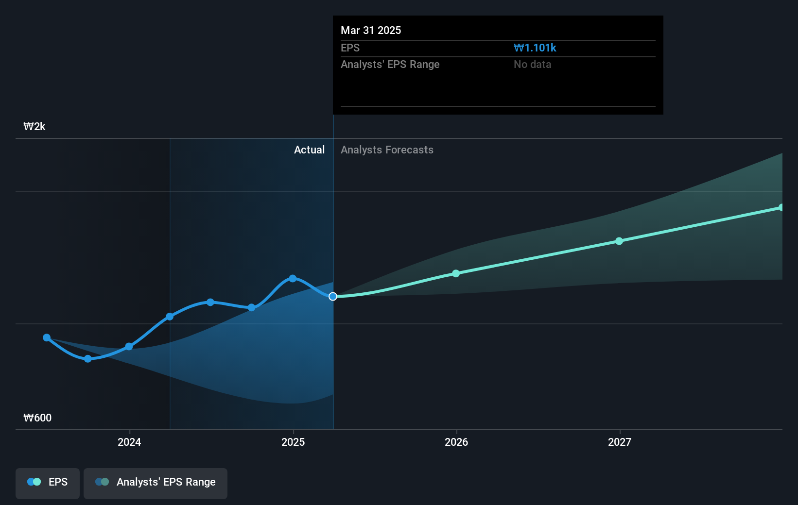Image resolution: width=798 pixels, height=505 pixels.
Task: Click the teal forecast point near 2027
Action: point(619,241)
